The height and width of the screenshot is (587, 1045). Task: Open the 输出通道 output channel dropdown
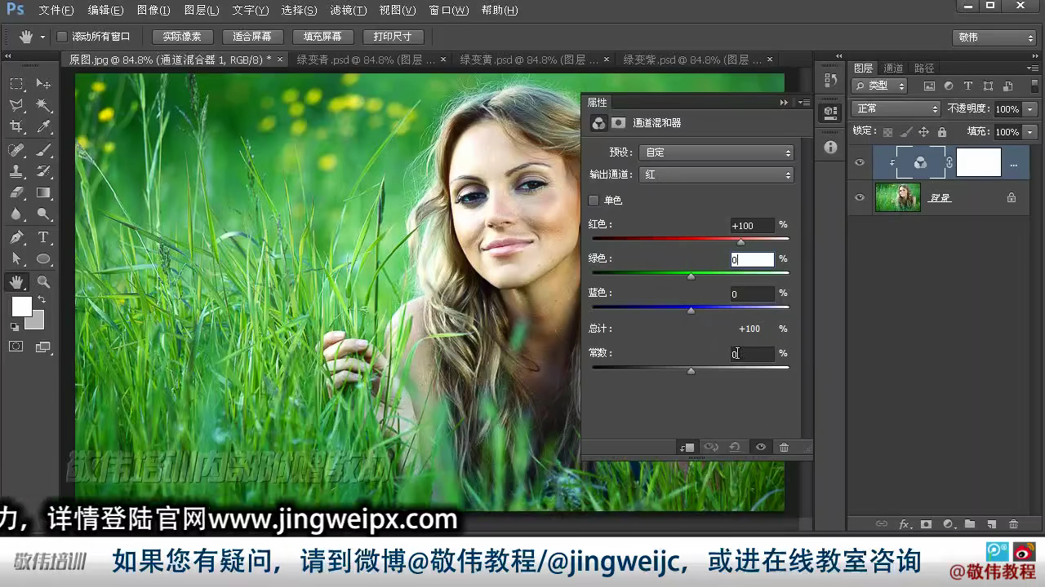(x=717, y=174)
